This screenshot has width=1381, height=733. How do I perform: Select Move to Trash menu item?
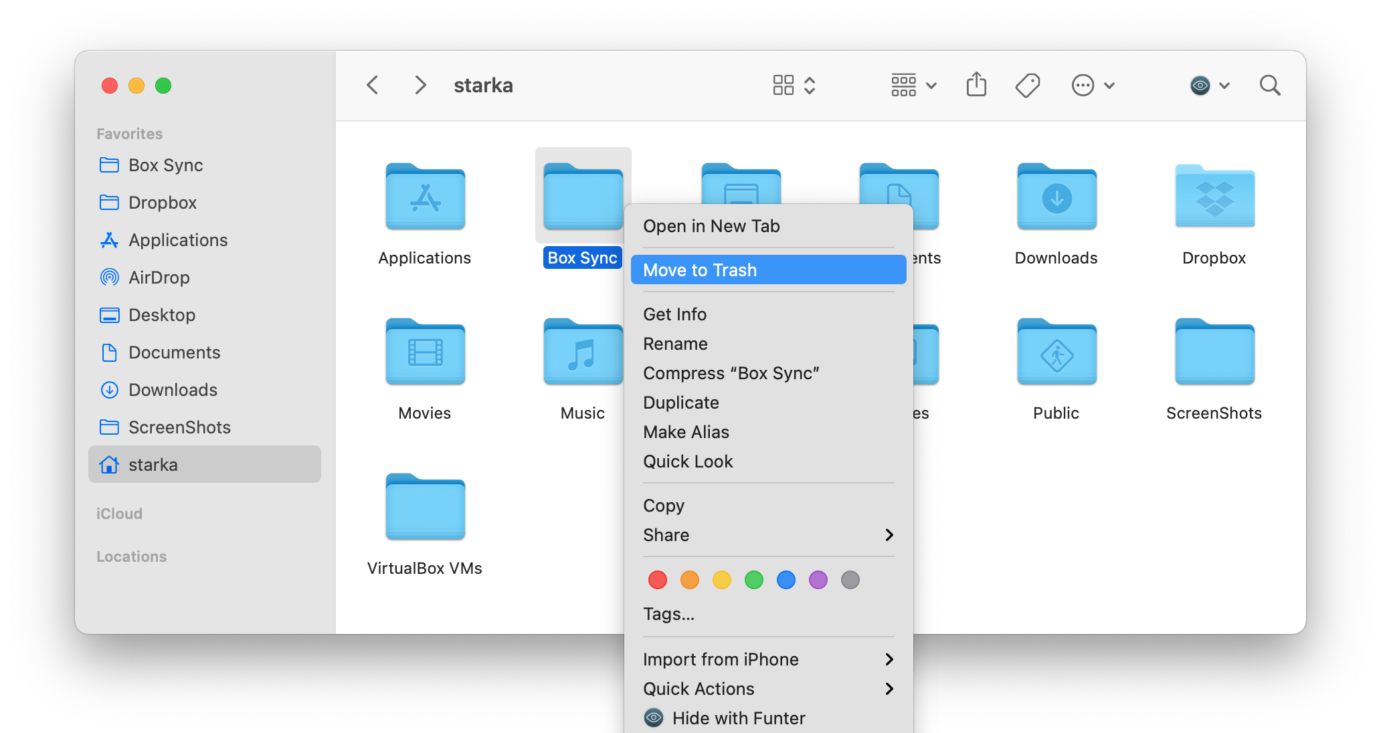(x=768, y=270)
